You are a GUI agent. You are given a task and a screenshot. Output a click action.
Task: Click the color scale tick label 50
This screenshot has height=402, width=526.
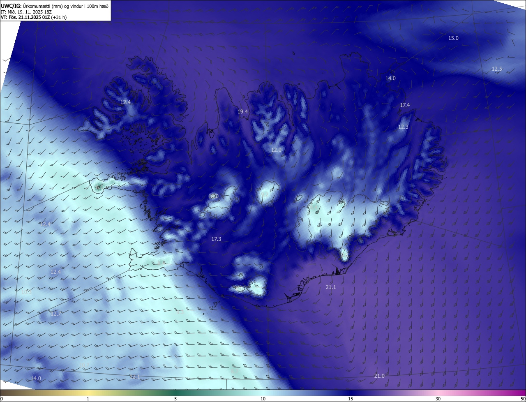(x=523, y=399)
